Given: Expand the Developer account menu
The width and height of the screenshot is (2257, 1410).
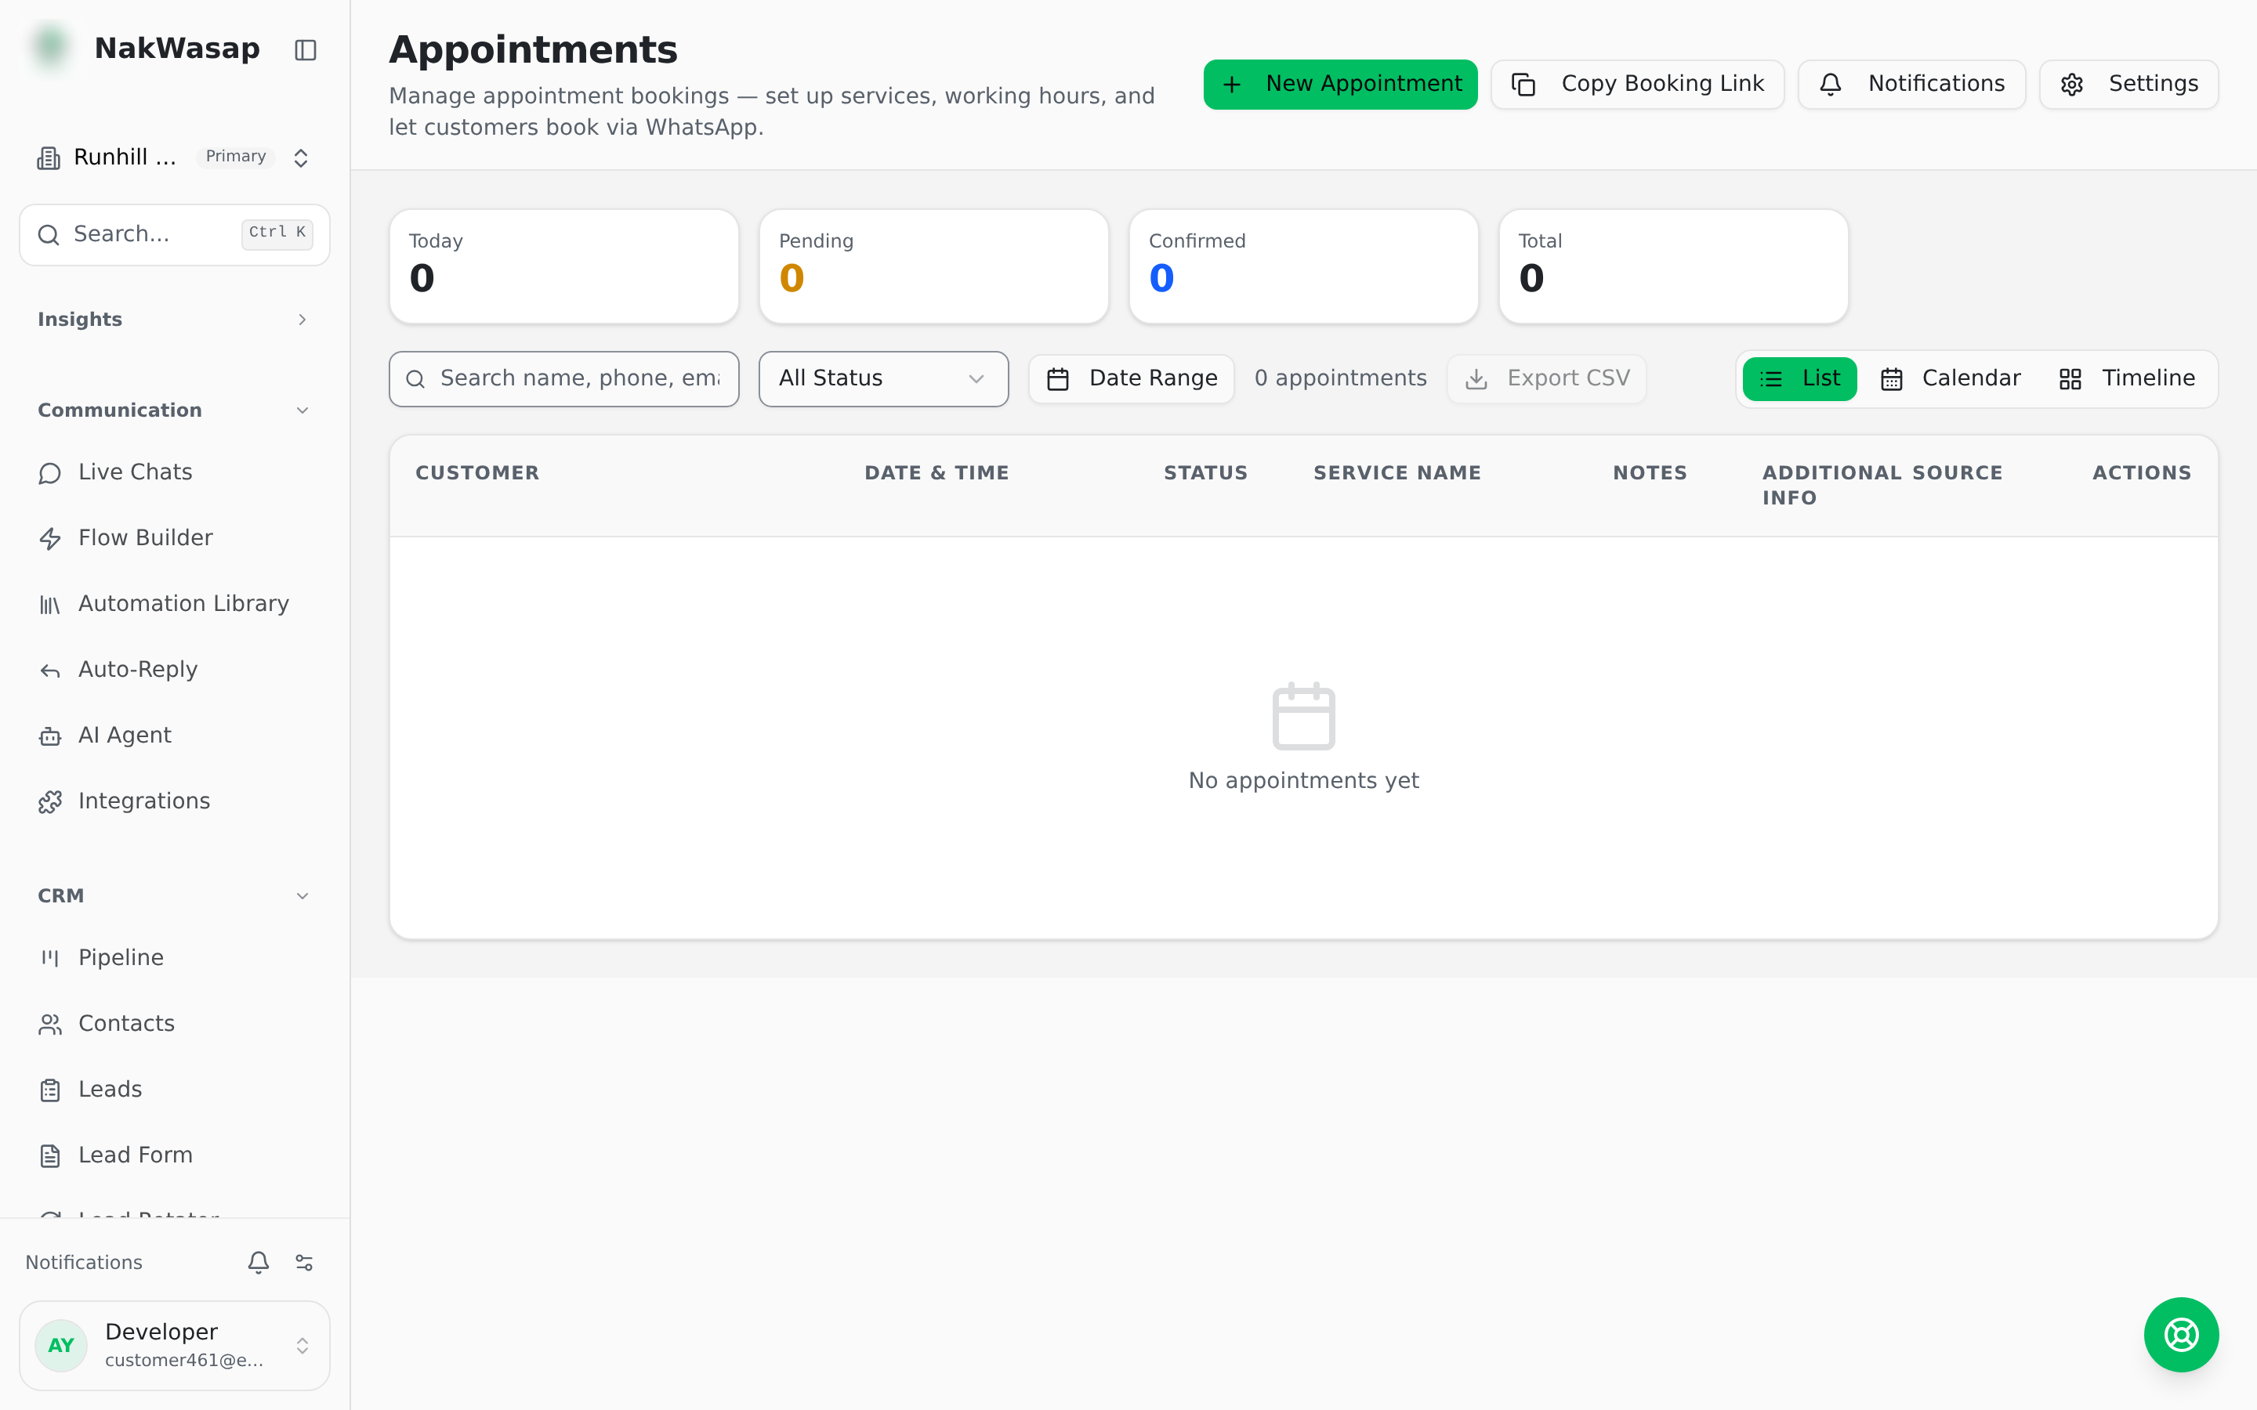Looking at the screenshot, I should point(175,1346).
